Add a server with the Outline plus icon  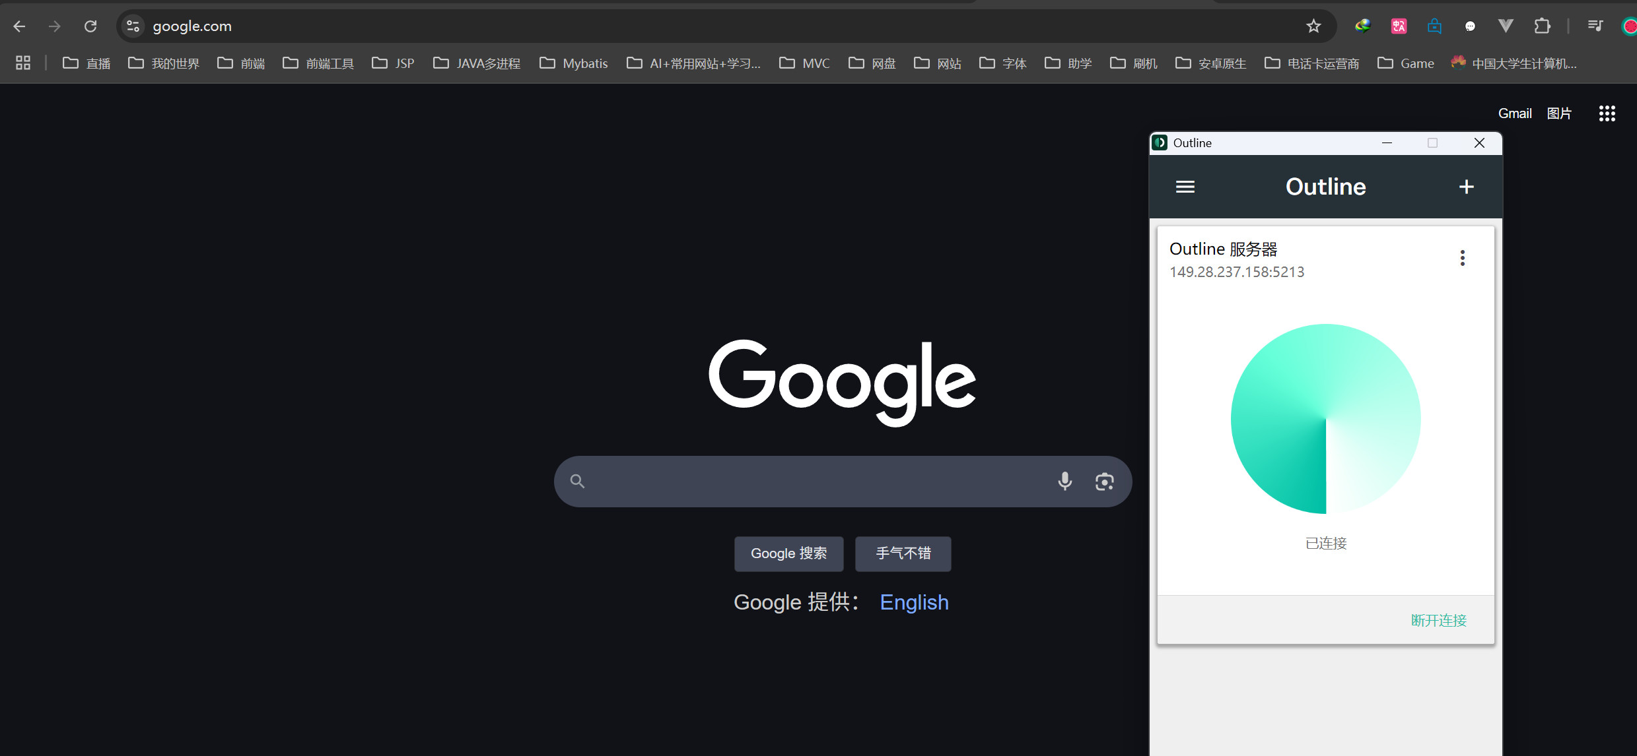click(x=1467, y=187)
